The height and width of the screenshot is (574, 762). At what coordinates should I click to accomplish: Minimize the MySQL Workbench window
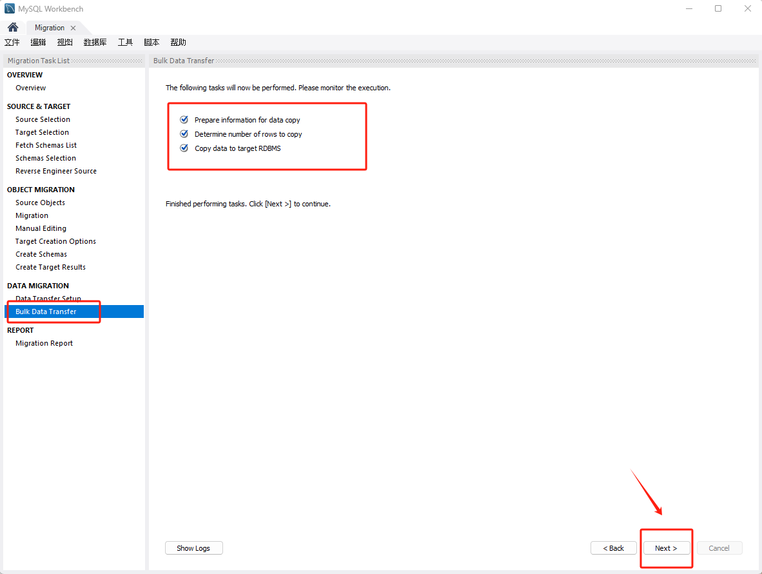[x=689, y=9]
